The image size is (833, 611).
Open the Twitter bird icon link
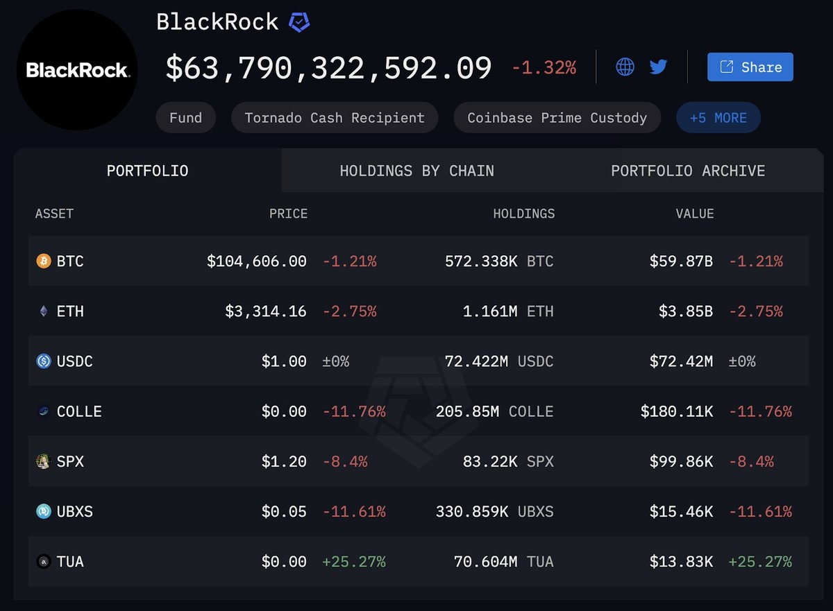pos(658,67)
